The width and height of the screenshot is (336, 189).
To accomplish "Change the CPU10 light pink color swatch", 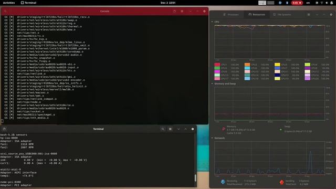I will [x=247, y=71].
